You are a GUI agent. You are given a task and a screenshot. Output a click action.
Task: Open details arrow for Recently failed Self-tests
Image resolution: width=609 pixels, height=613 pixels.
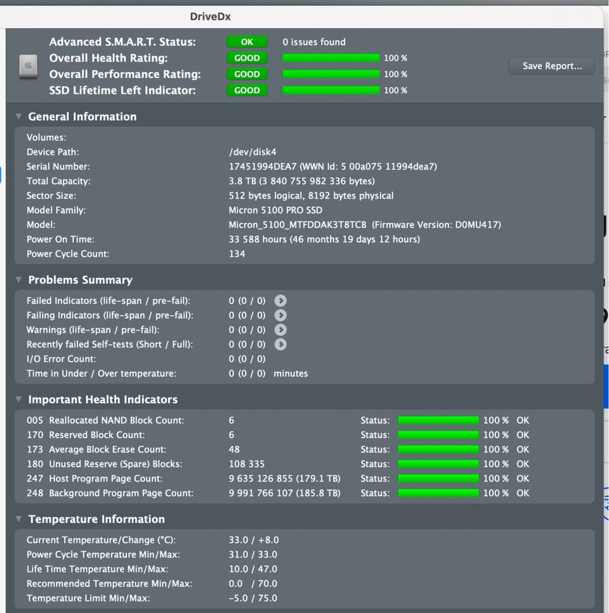pyautogui.click(x=280, y=344)
